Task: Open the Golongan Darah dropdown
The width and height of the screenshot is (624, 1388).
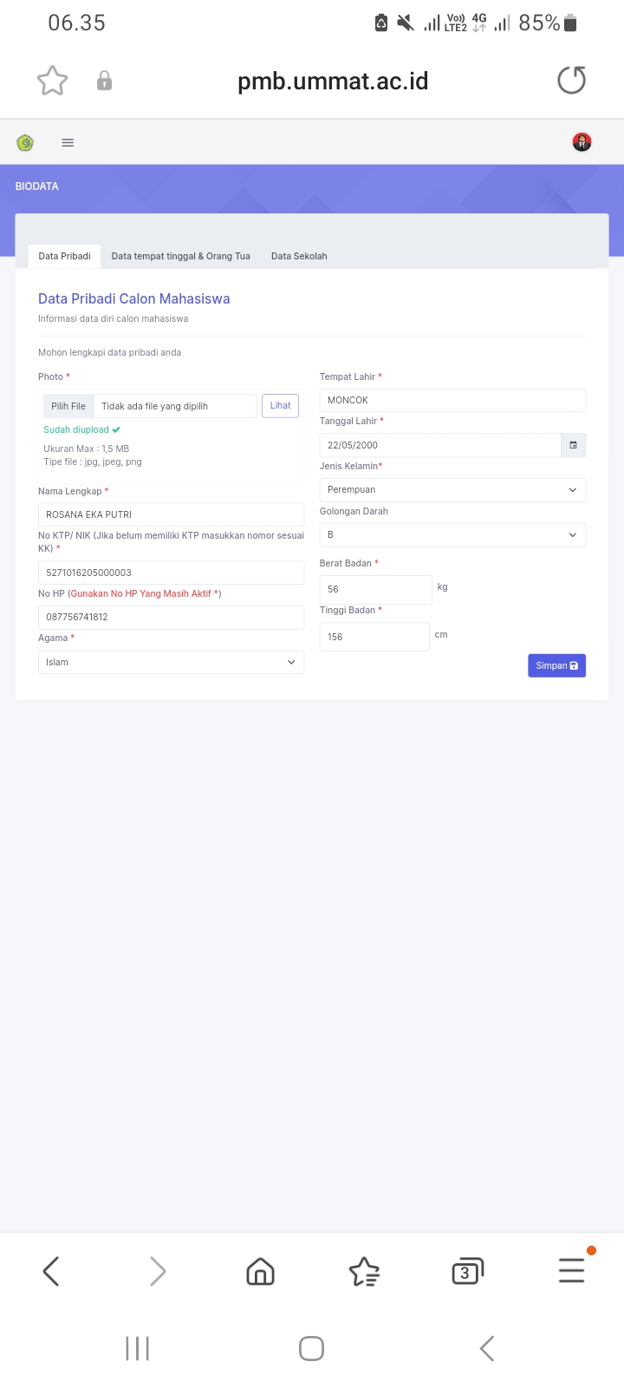Action: pos(452,535)
